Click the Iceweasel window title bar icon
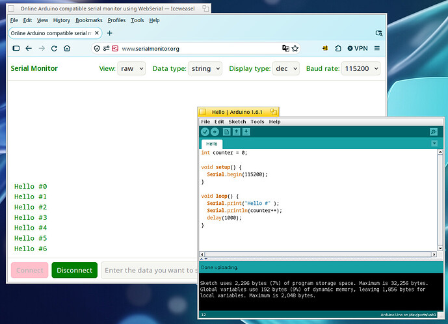Screen dimensions: 448x324 [11, 8]
